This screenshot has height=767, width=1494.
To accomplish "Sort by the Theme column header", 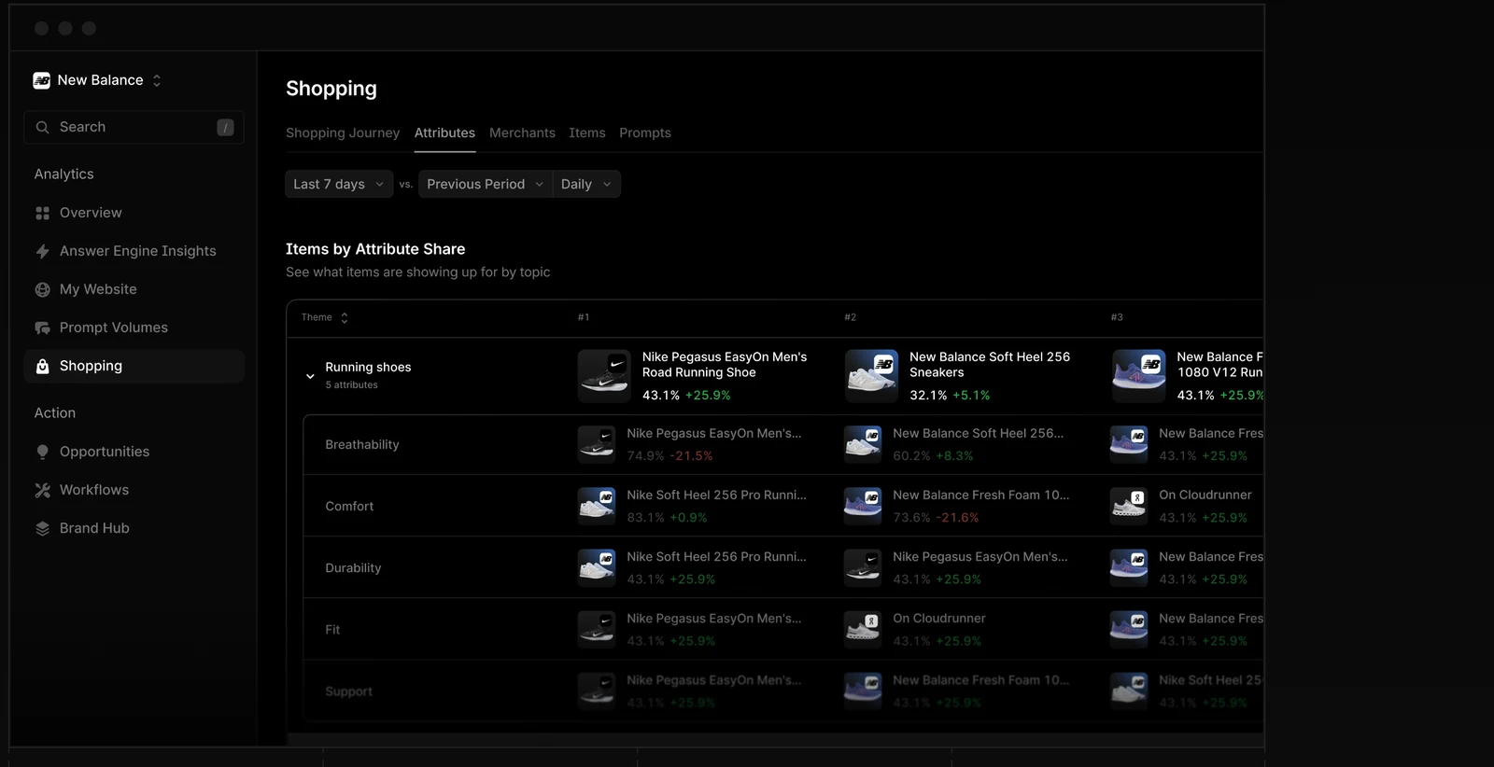I will tap(324, 317).
